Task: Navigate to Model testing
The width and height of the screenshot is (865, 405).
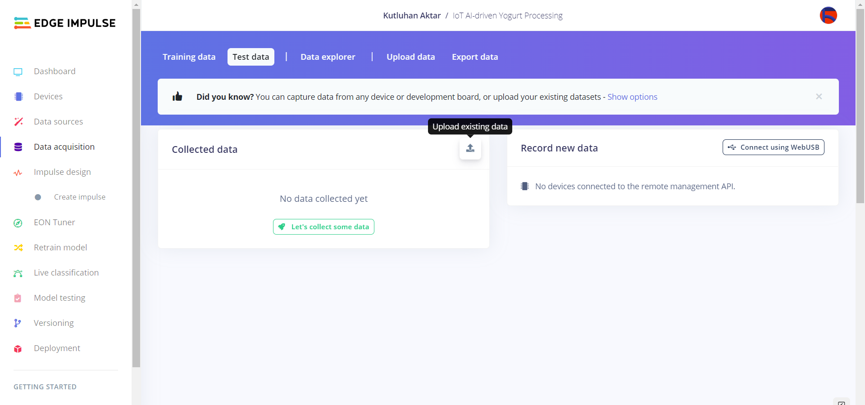Action: pyautogui.click(x=59, y=298)
